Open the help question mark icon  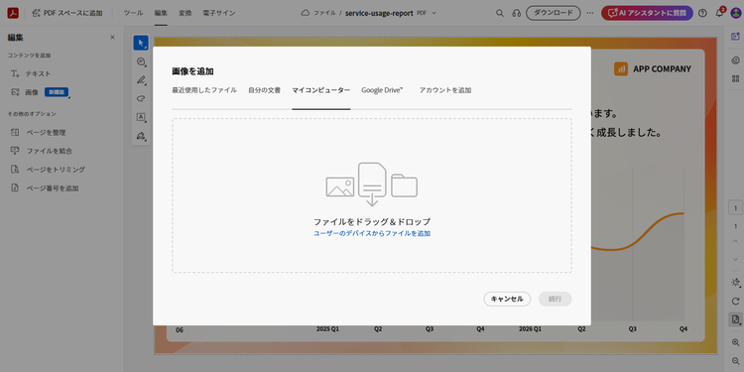(702, 13)
